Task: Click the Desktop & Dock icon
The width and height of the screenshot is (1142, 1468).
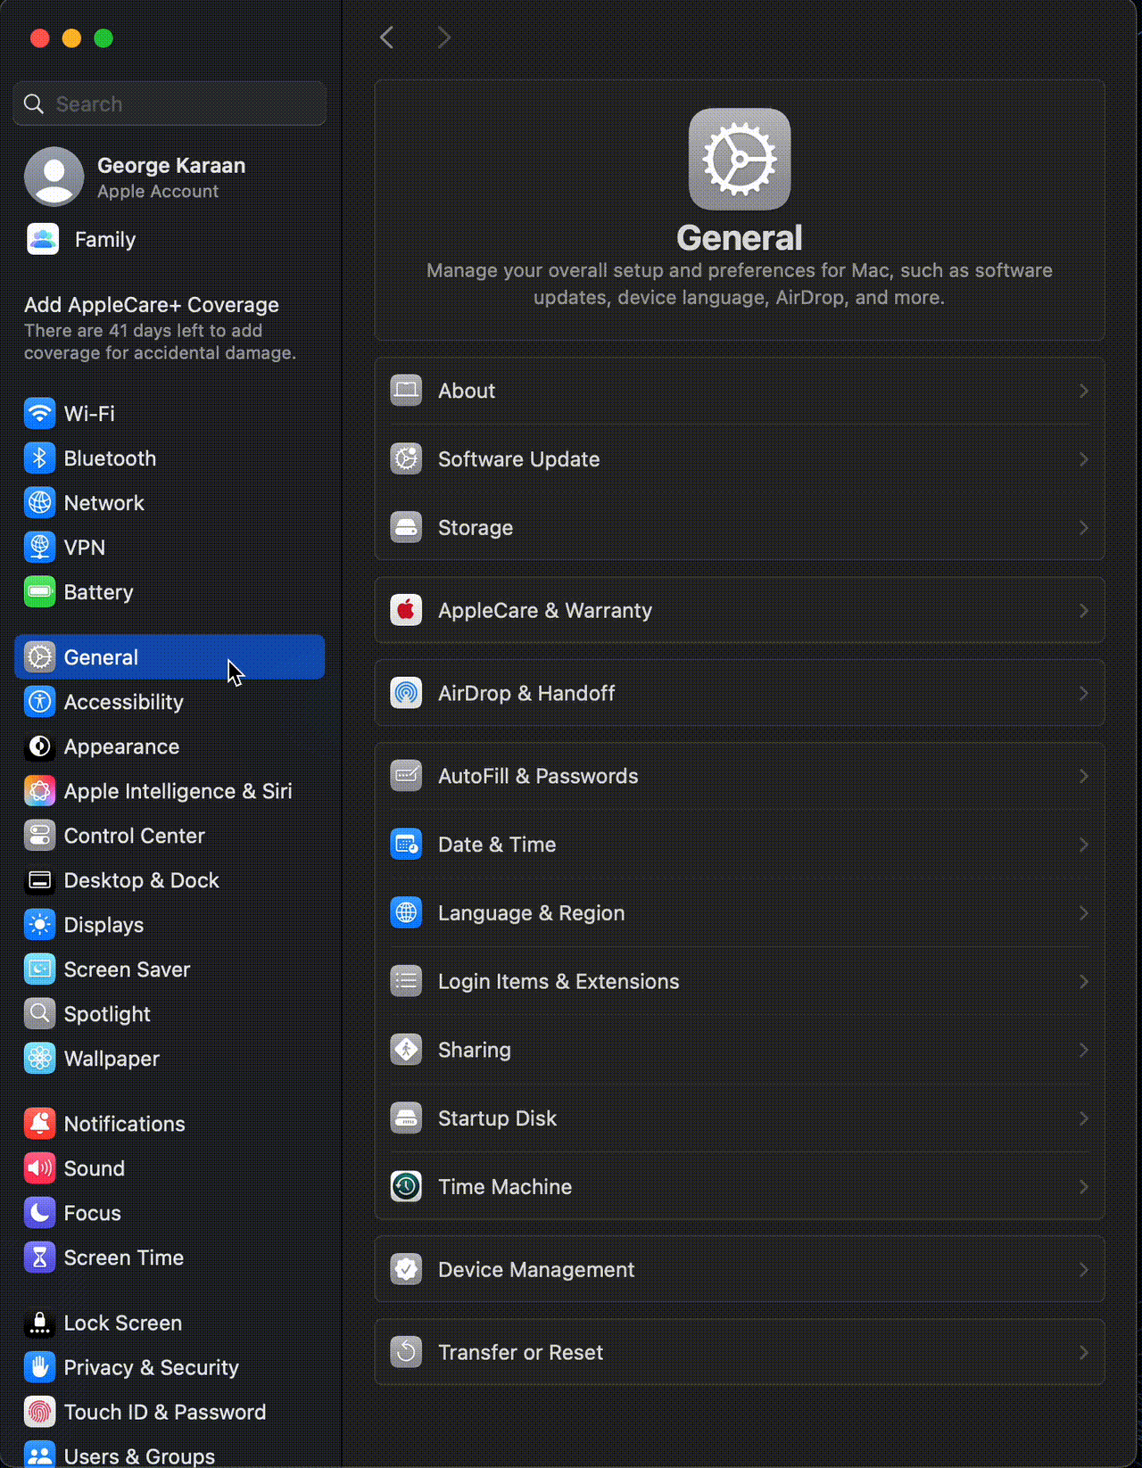Action: [x=39, y=880]
